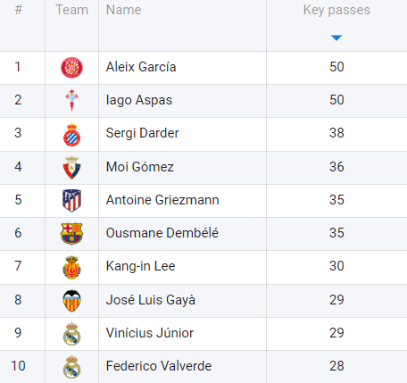The width and height of the screenshot is (407, 383).
Task: Sort by the Key passes column header
Action: click(336, 10)
